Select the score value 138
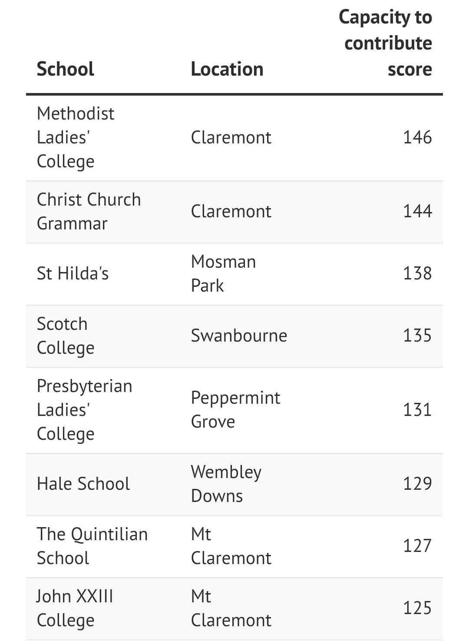The image size is (469, 641). tap(417, 273)
